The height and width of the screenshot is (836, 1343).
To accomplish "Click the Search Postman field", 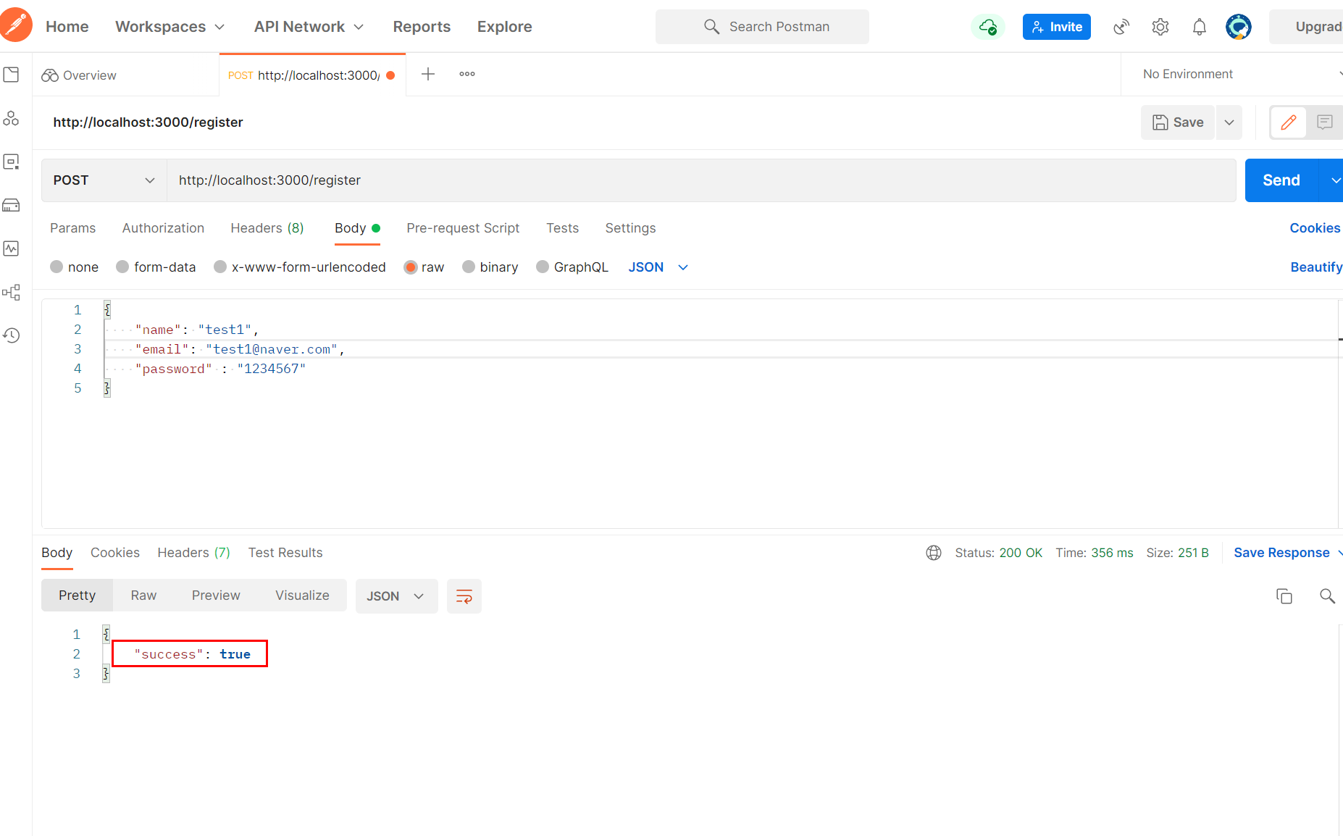I will tap(762, 27).
